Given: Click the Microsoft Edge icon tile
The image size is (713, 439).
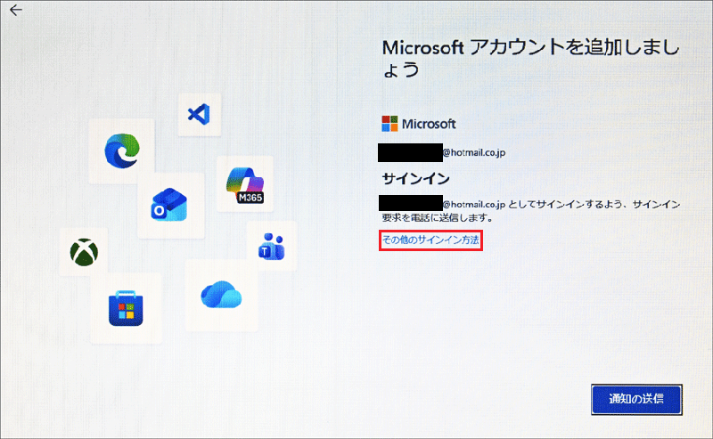Looking at the screenshot, I should 122,151.
